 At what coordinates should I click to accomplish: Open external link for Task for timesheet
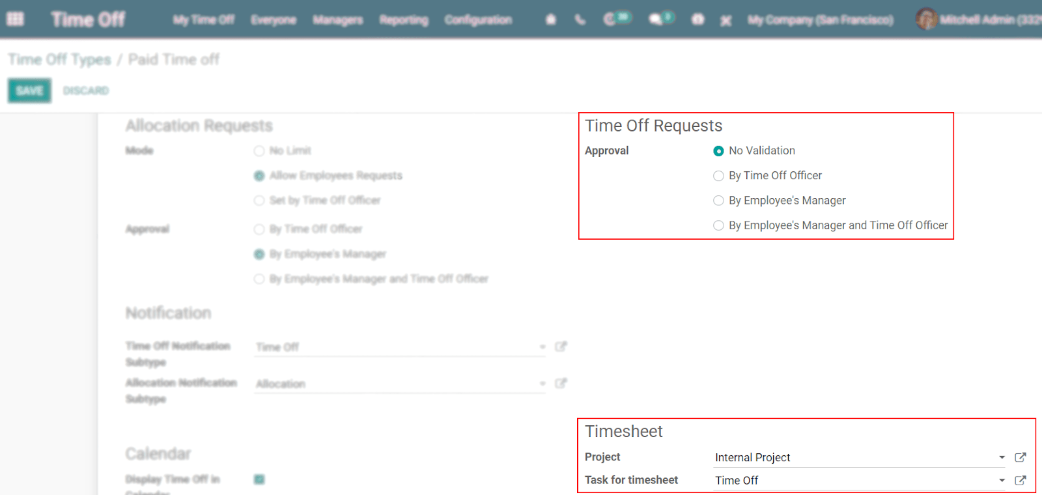click(1021, 480)
